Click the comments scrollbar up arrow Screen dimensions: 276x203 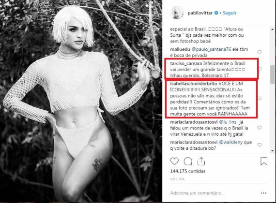[272, 29]
